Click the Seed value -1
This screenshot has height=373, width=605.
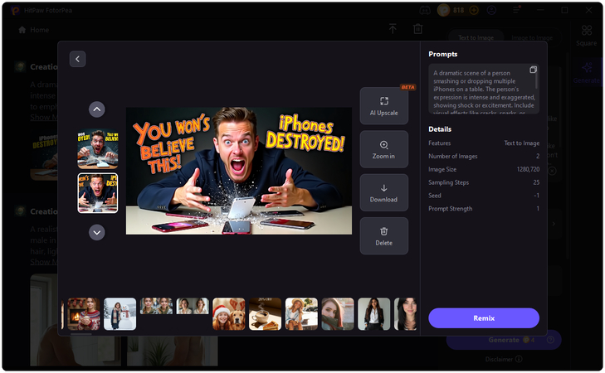(536, 196)
